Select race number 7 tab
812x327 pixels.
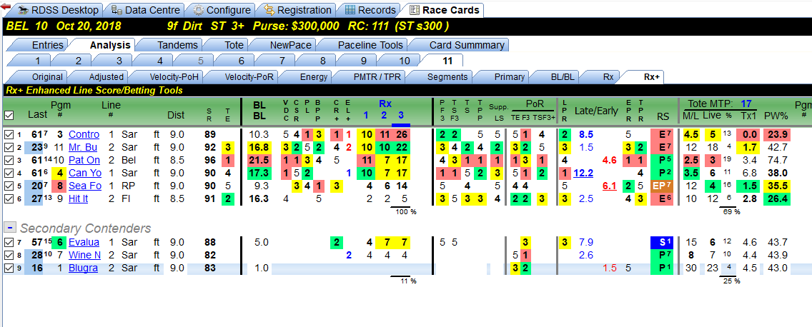click(x=282, y=61)
